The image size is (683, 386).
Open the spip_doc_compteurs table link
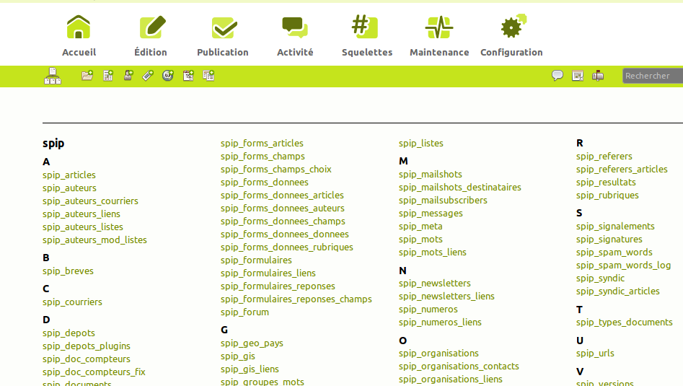point(87,359)
